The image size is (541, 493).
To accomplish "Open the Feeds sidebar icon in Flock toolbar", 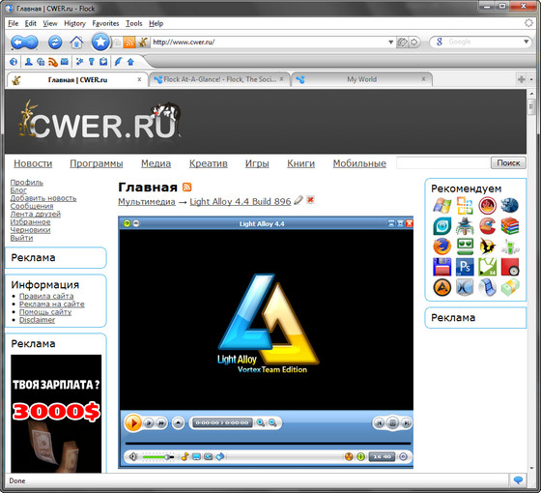I will pyautogui.click(x=53, y=62).
